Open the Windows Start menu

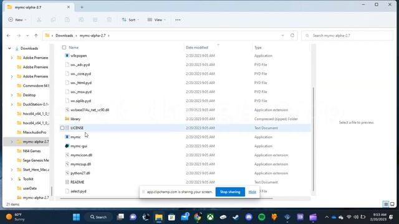(76, 217)
